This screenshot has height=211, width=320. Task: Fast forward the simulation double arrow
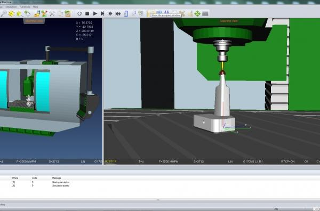(x=110, y=14)
